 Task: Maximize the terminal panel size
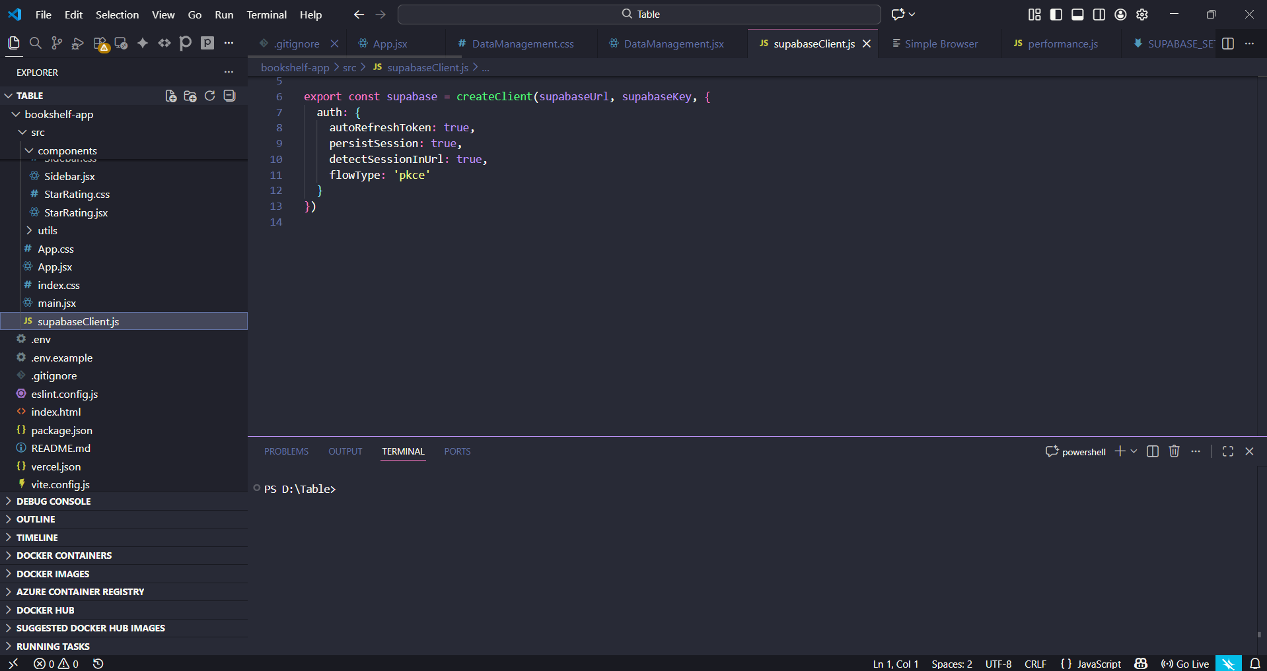[1228, 451]
